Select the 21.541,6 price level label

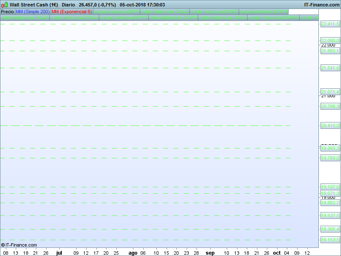pyautogui.click(x=330, y=68)
